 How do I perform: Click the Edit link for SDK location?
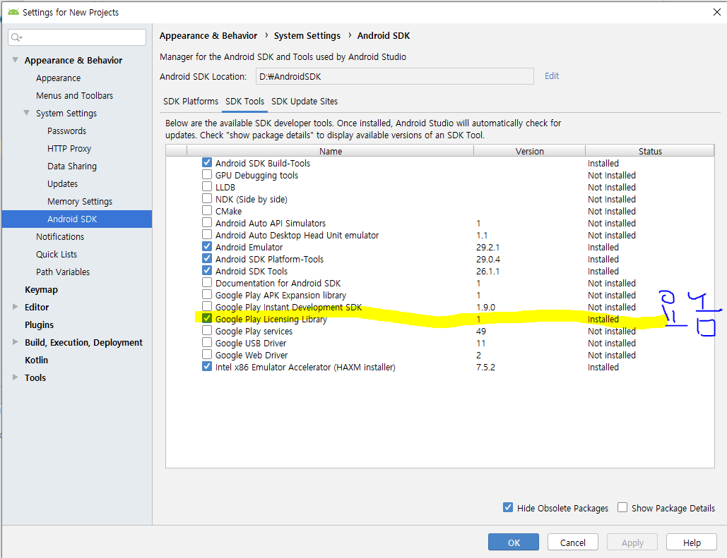point(552,76)
